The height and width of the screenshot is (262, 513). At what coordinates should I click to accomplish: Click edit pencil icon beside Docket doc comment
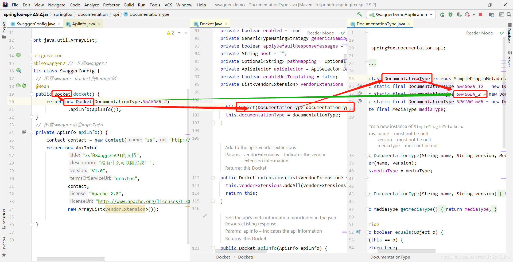[205, 216]
